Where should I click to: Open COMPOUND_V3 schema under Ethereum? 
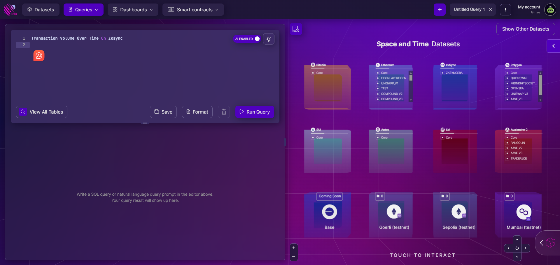point(389,99)
